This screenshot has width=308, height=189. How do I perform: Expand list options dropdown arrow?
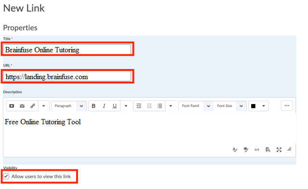(x=171, y=106)
